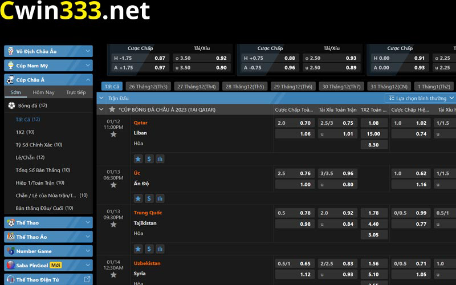Open the Lẻ/Chẵn (12) market
The image size is (456, 285).
pyautogui.click(x=30, y=157)
